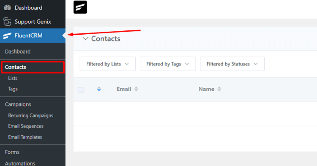Open the Filtered by Lists dropdown
Viewport: 317px width, 166px height.
tap(108, 64)
